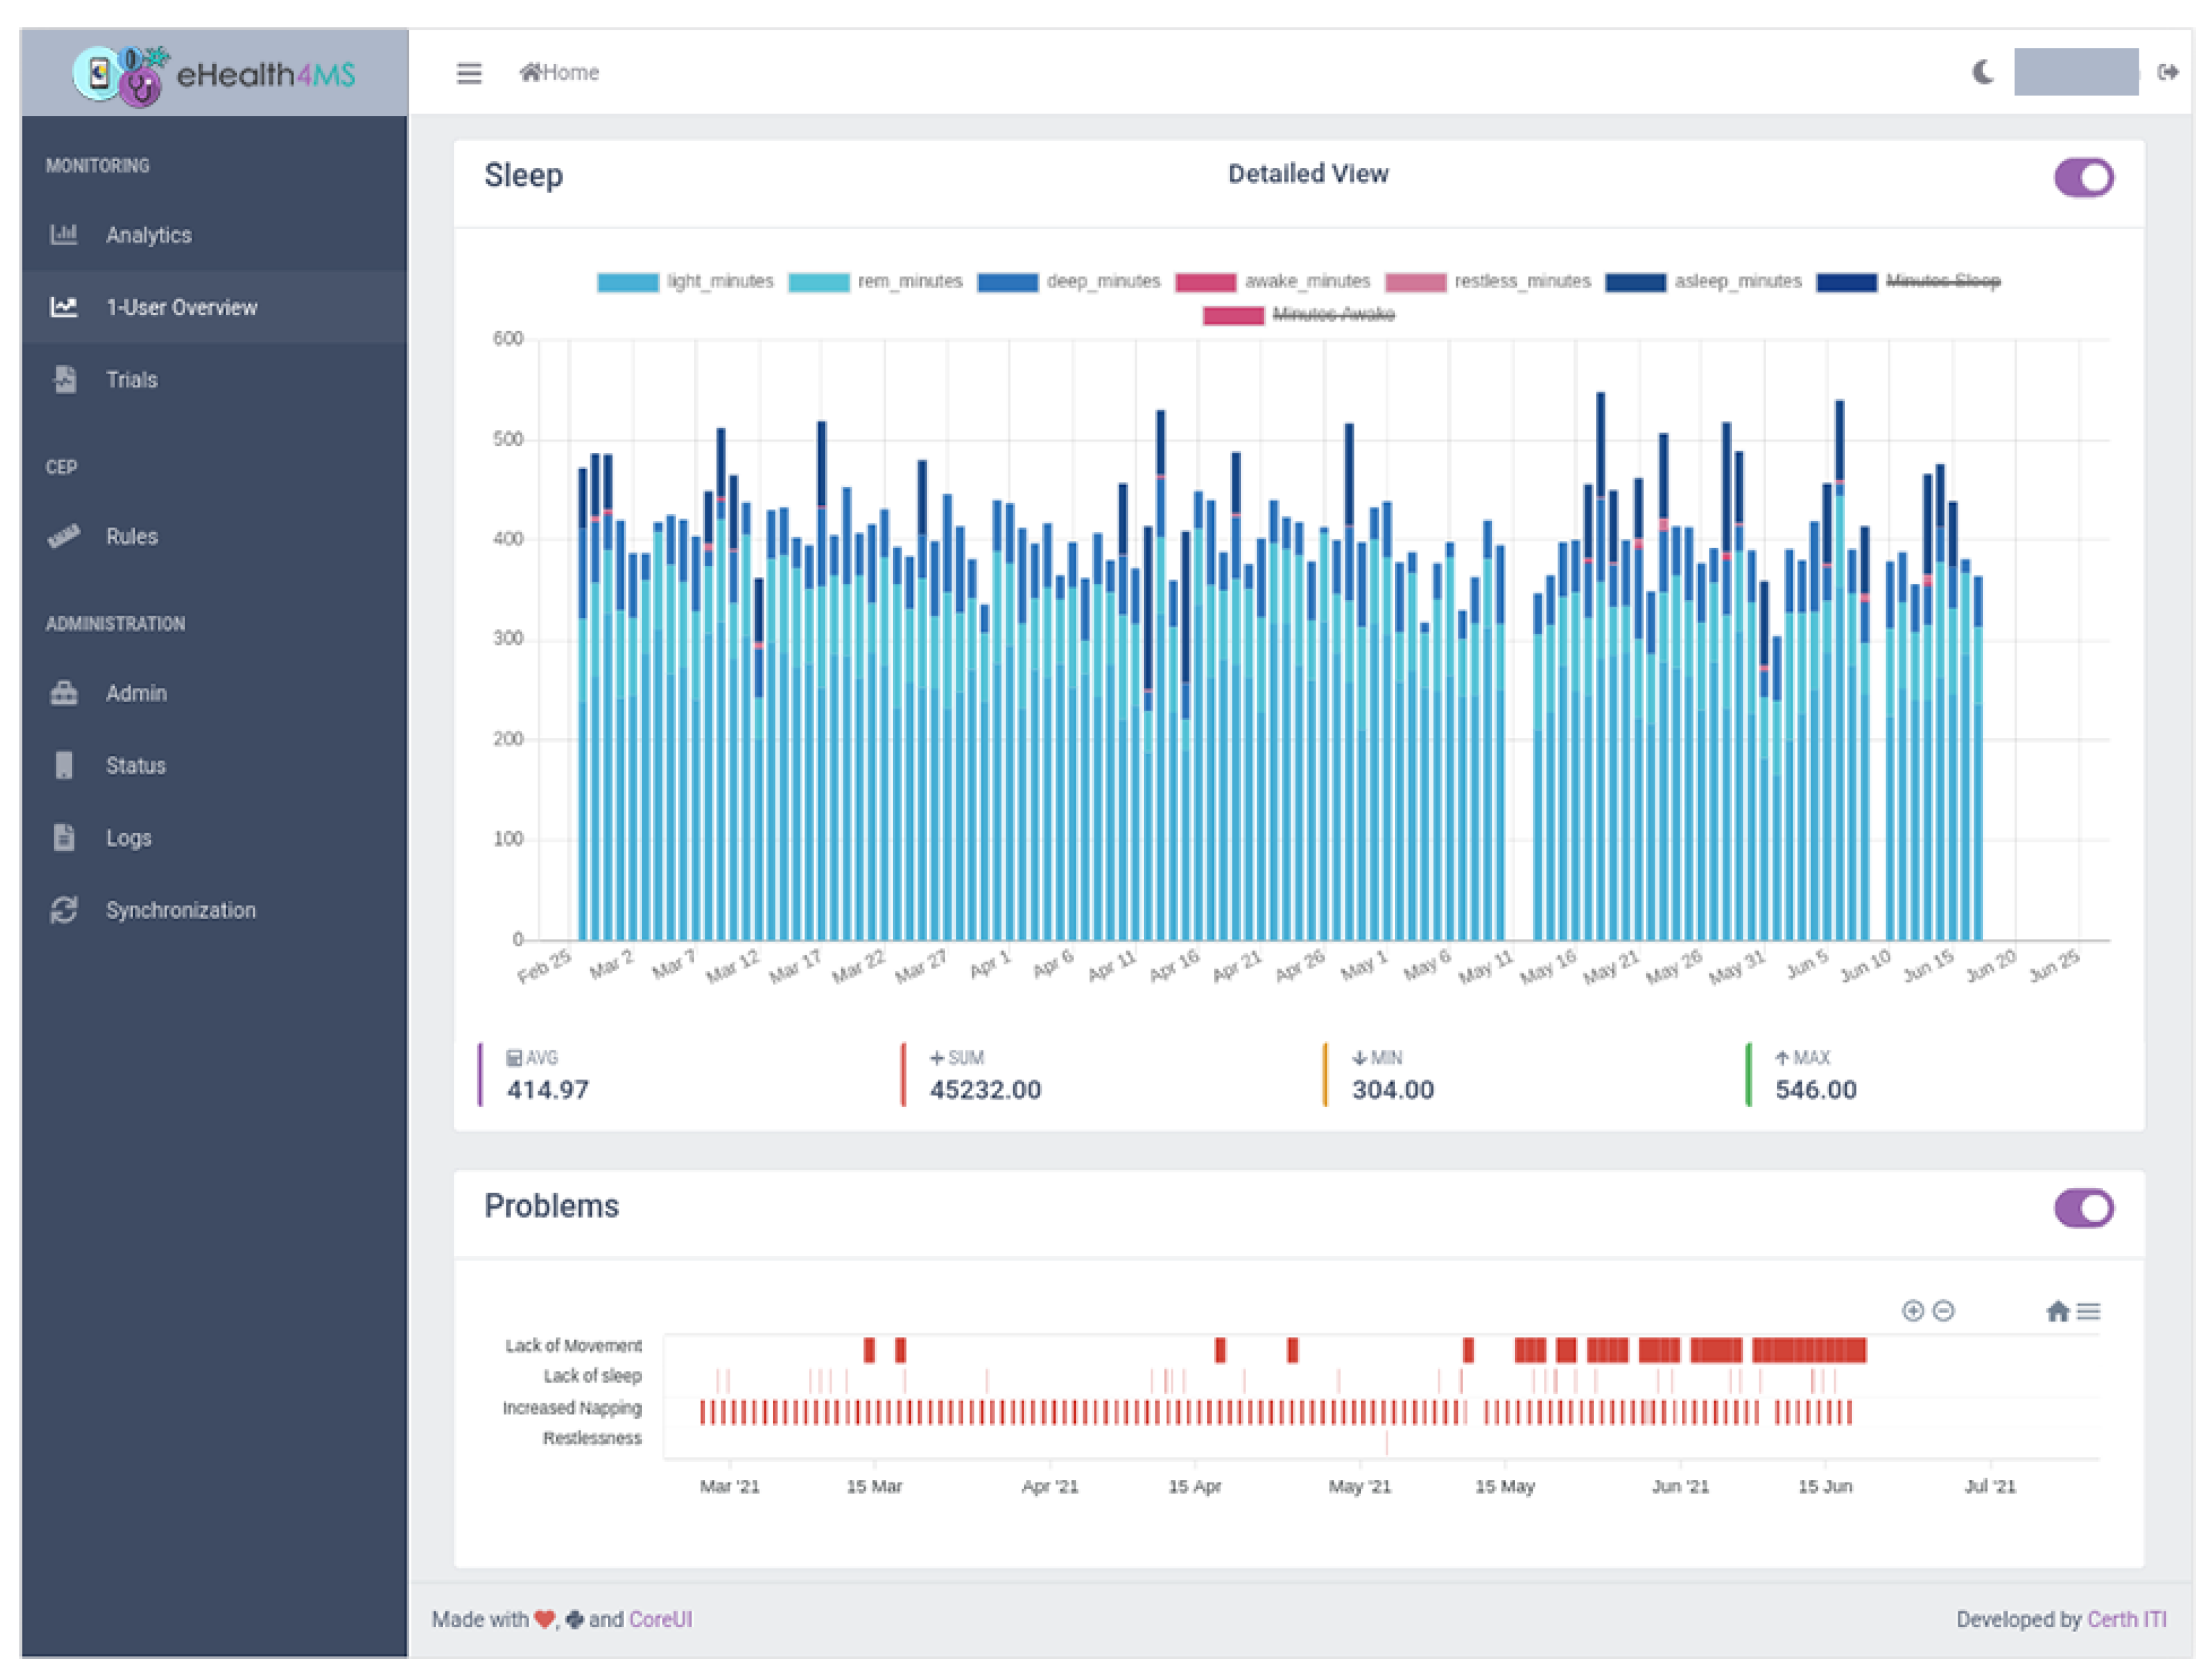Click the Synchronization refresh icon in sidebar
2212x1673 pixels.
coord(64,909)
